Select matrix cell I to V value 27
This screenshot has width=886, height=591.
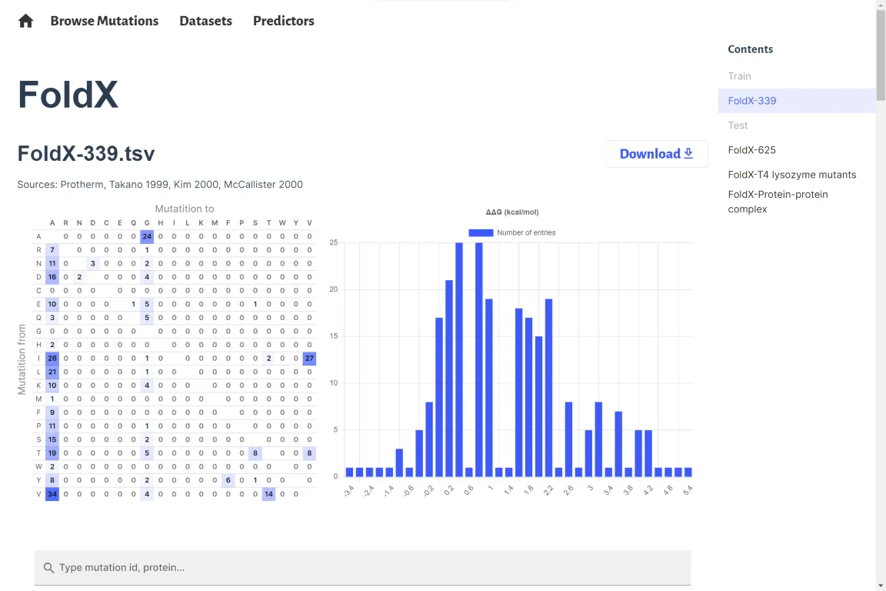309,358
